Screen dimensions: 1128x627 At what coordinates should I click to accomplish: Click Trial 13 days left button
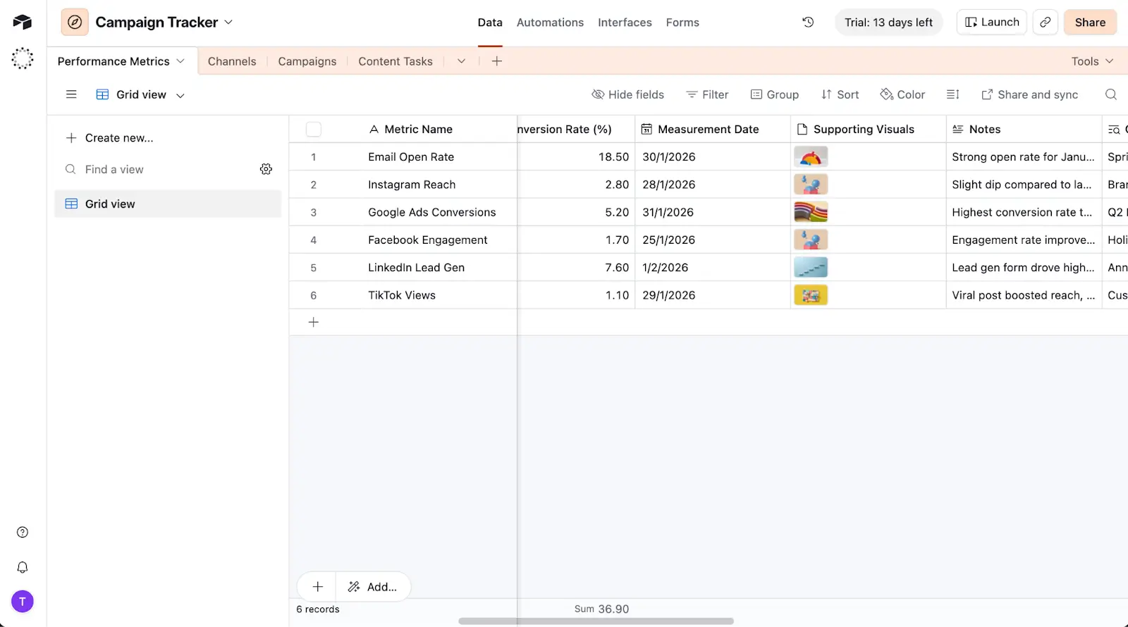[888, 23]
